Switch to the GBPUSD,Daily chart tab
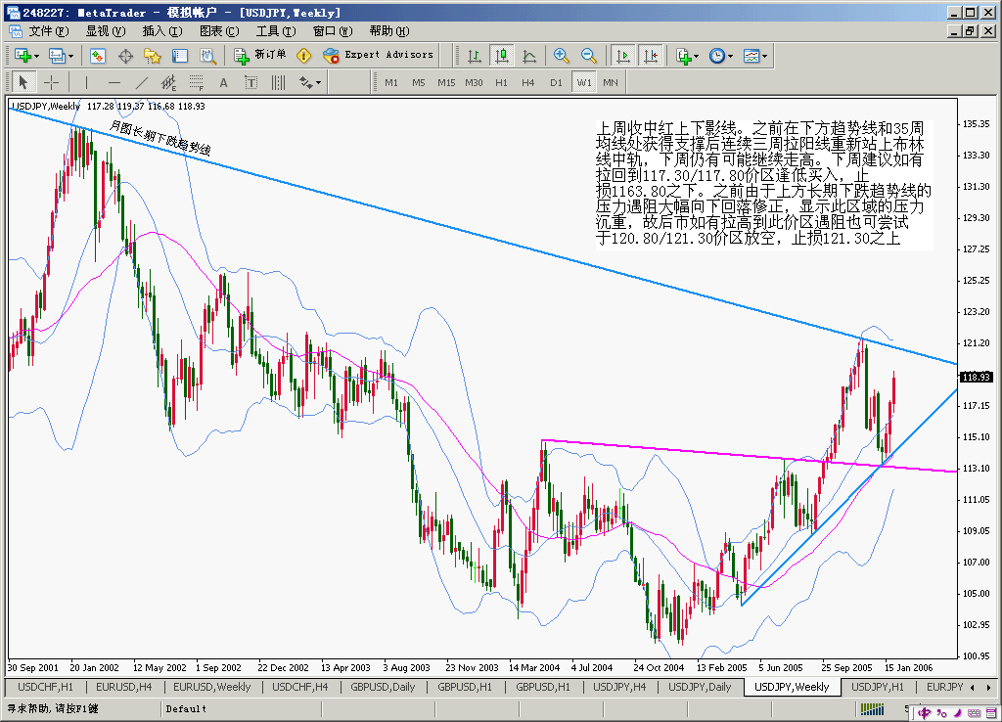 pos(383,687)
